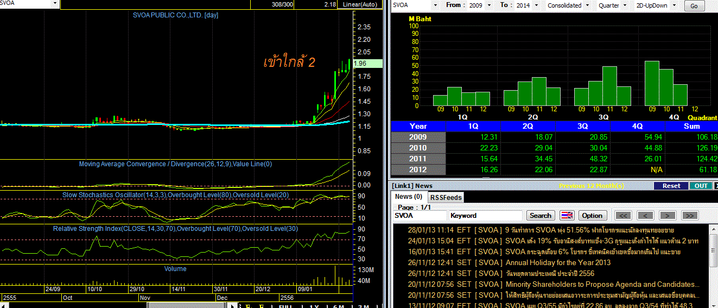Select the 1Y chart range
Viewport: 718px width, 308px height.
click(x=314, y=305)
